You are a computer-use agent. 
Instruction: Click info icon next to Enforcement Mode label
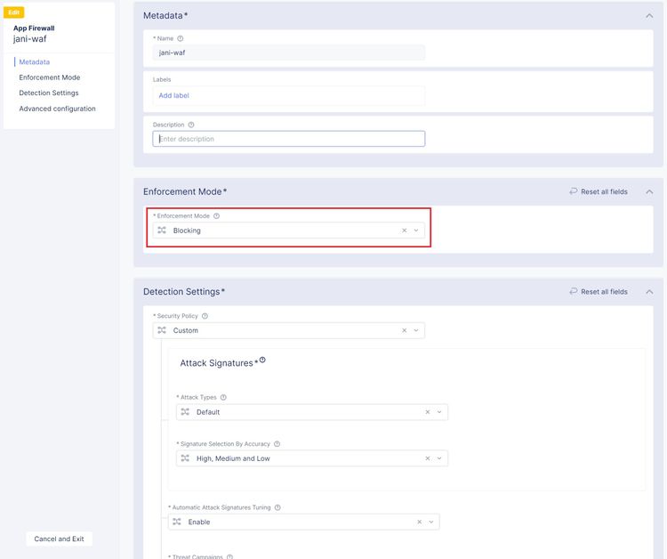217,216
